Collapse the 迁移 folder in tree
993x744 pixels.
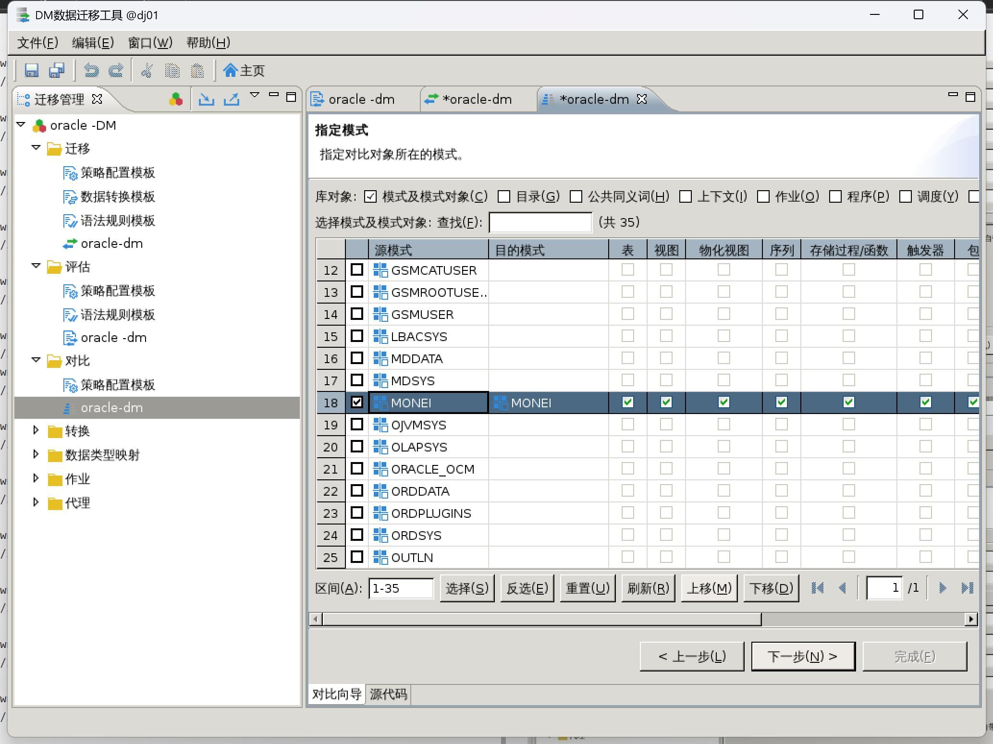coord(36,148)
